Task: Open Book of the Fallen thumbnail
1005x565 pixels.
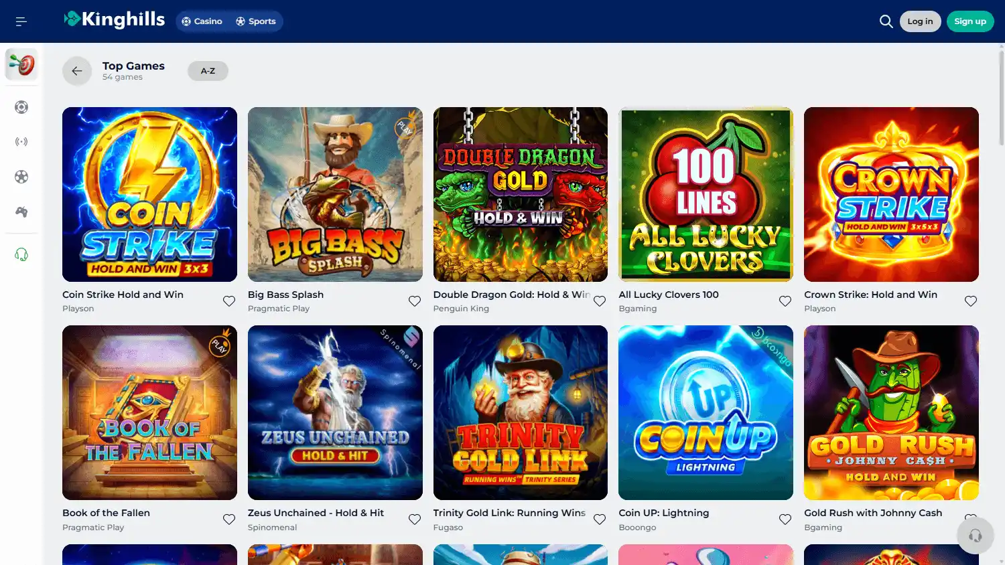Action: pos(149,412)
